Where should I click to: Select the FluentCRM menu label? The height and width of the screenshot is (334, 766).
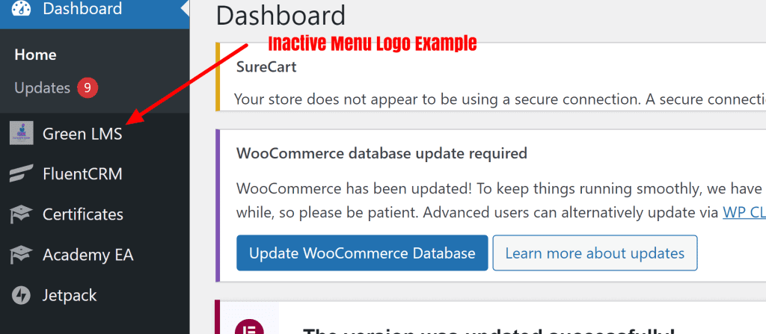click(x=82, y=175)
